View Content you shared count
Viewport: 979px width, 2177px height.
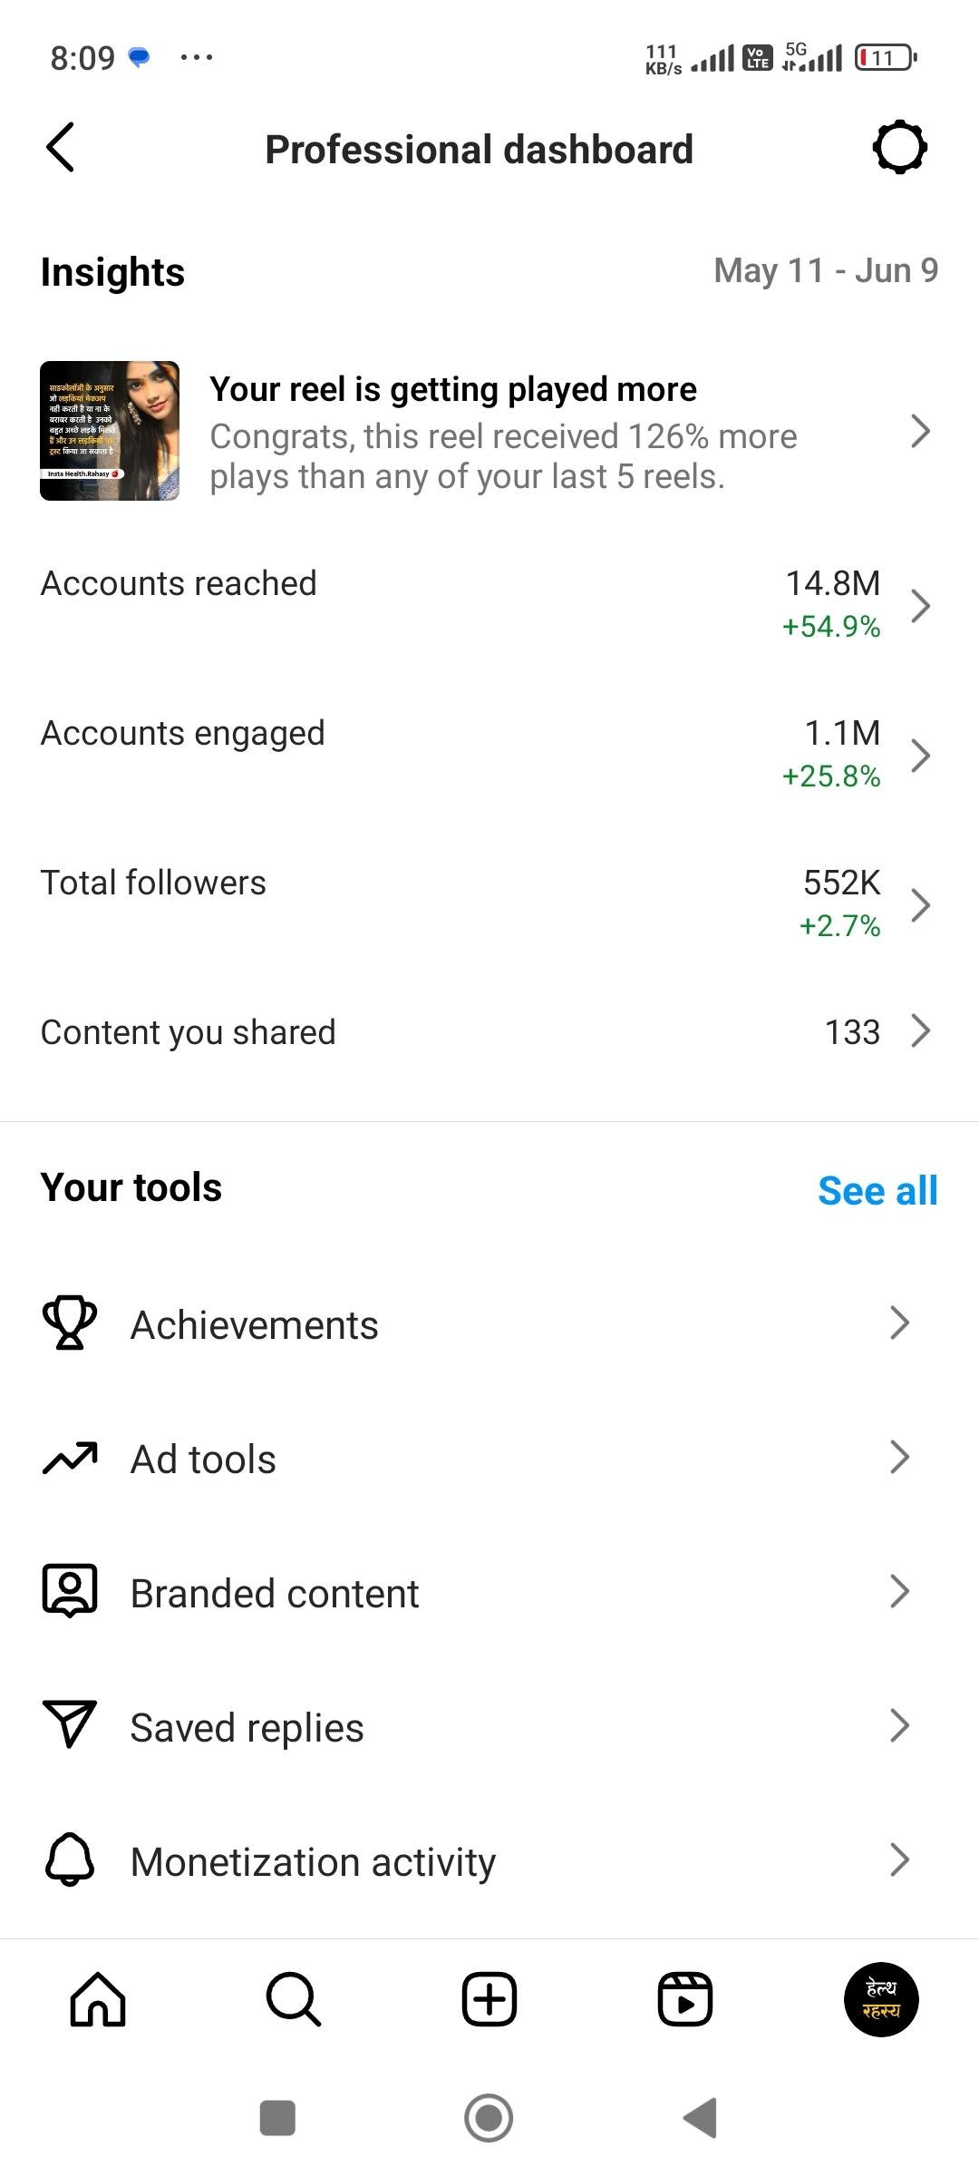click(852, 1032)
